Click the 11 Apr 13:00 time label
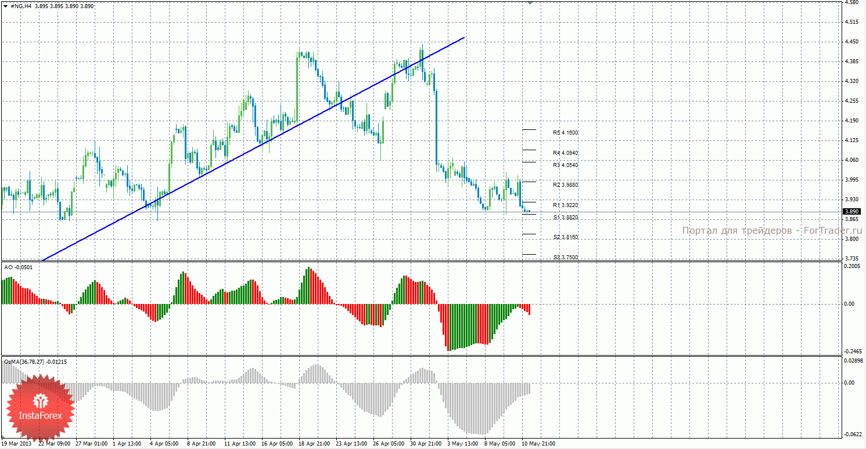866x449 pixels. (240, 444)
